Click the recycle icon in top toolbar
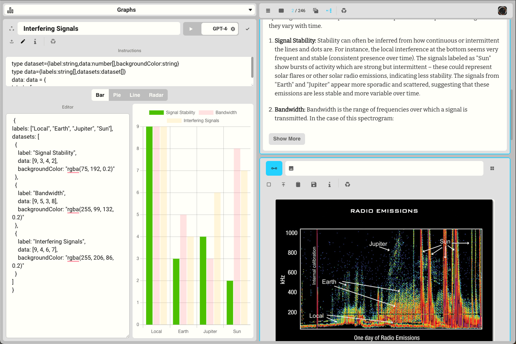 [344, 11]
